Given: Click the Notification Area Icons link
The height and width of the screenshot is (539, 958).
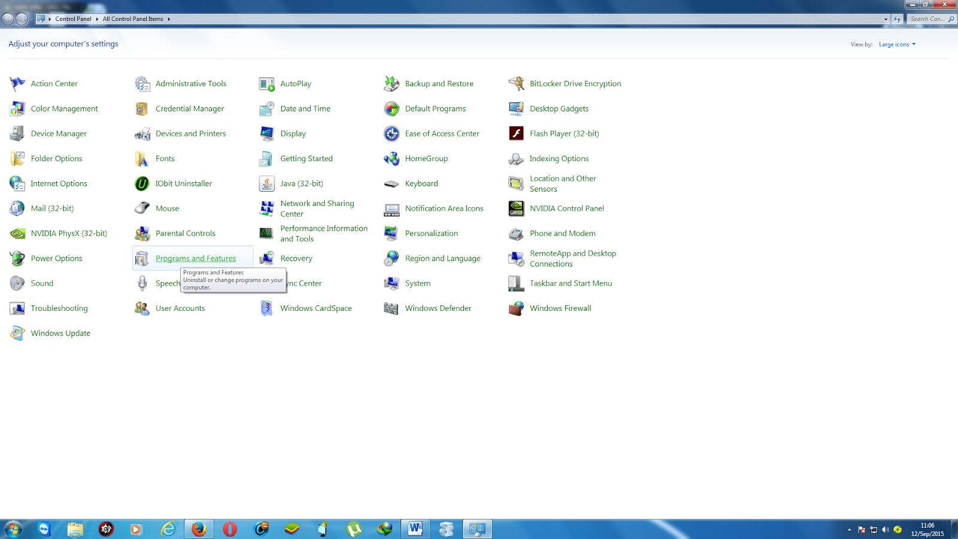Looking at the screenshot, I should tap(444, 208).
